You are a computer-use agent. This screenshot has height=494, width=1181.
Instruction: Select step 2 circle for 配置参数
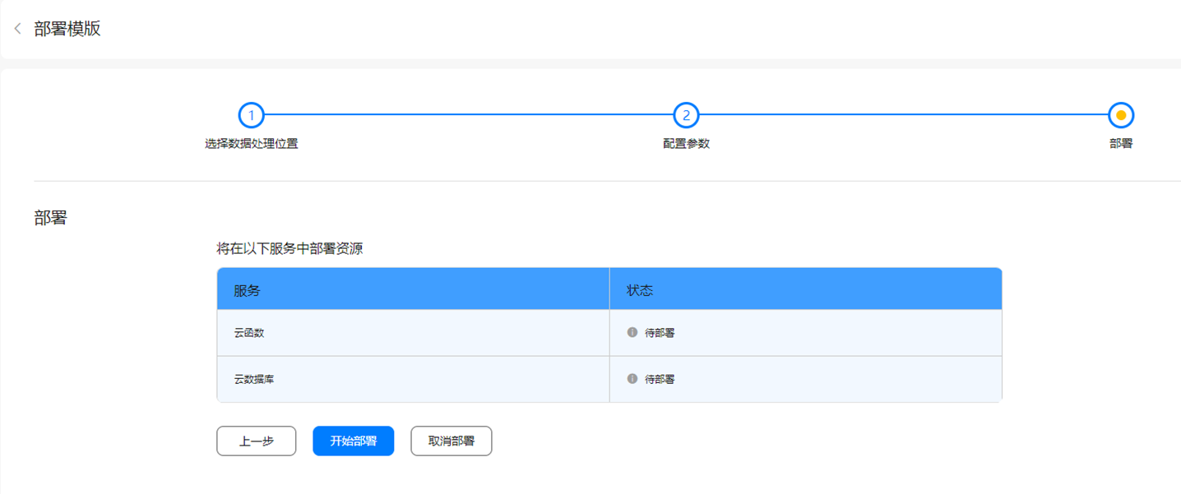(x=686, y=115)
